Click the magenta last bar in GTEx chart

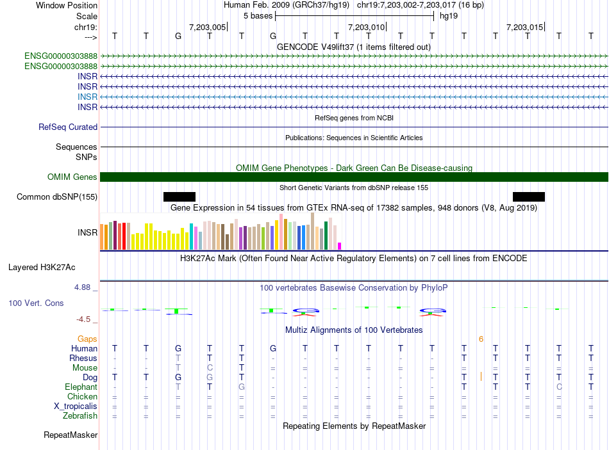(x=340, y=246)
